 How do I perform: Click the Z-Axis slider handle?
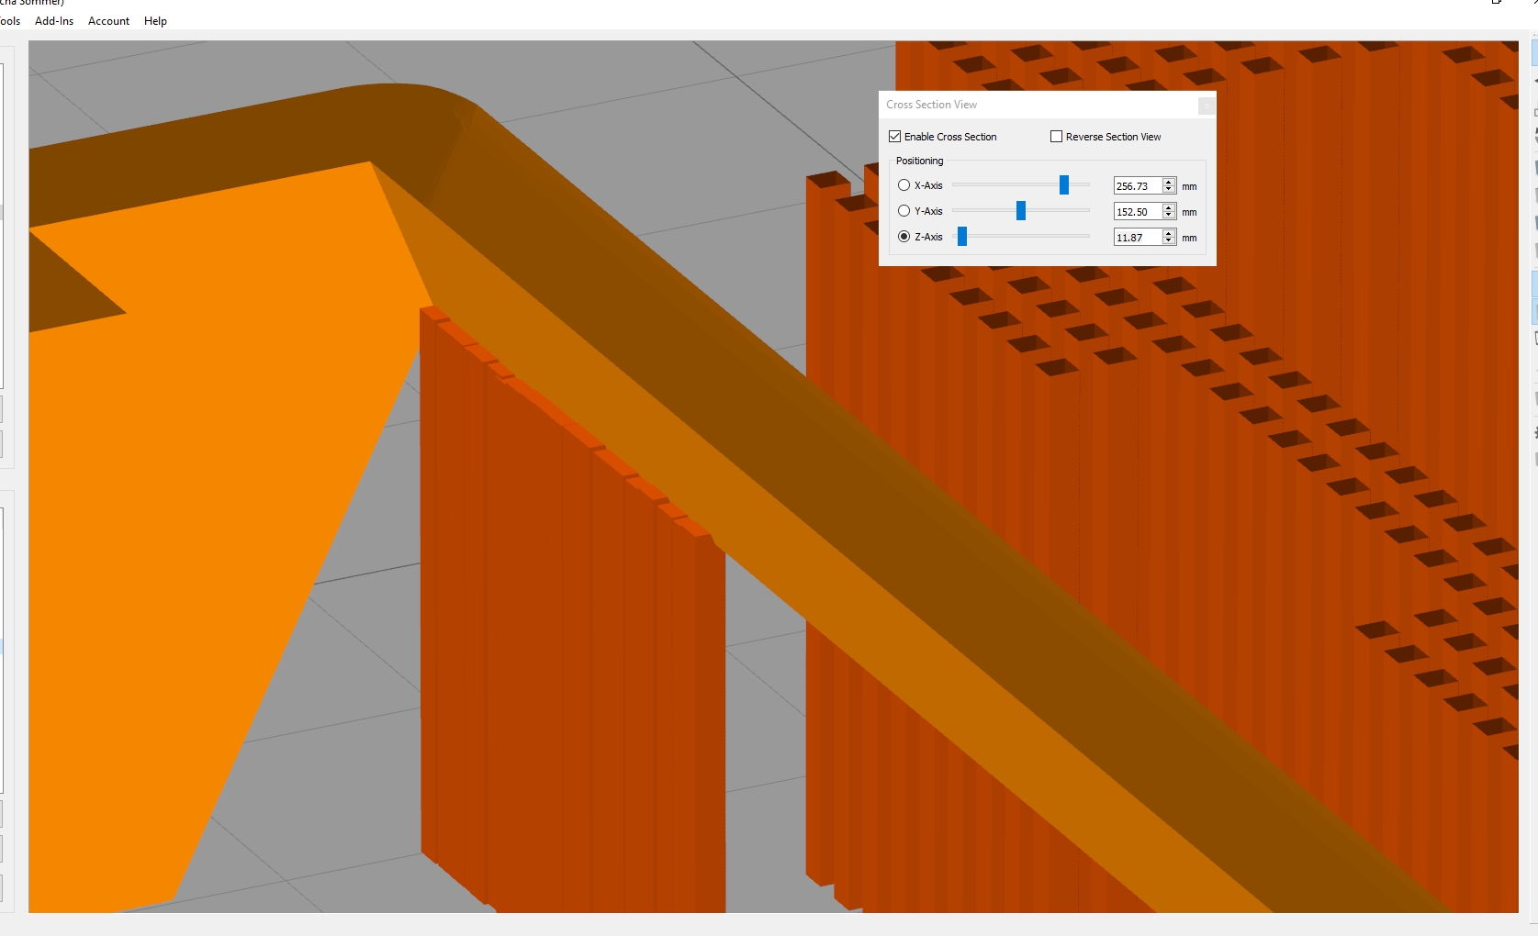tap(963, 236)
